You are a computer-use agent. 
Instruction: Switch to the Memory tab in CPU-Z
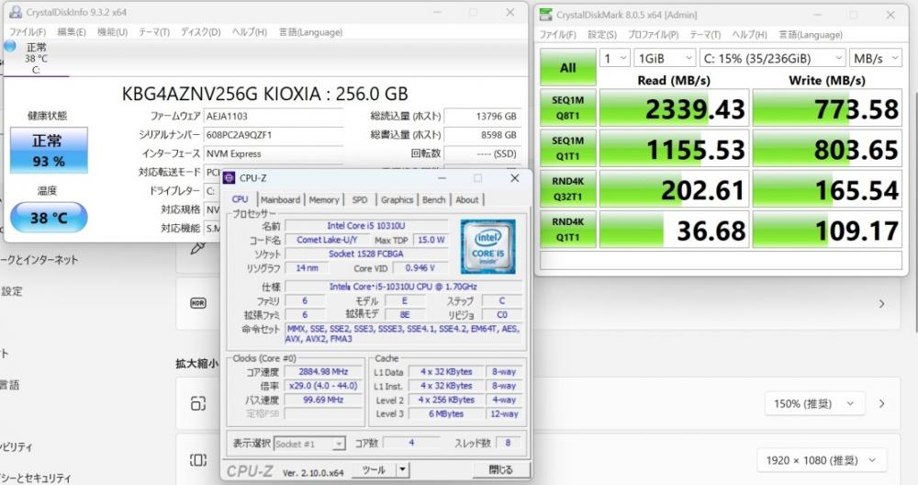click(x=324, y=199)
